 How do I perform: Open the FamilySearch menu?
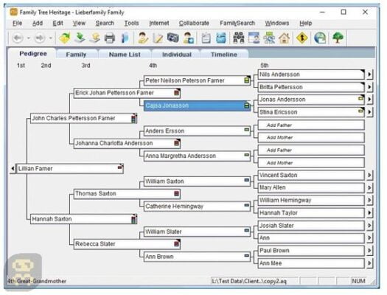tap(237, 23)
